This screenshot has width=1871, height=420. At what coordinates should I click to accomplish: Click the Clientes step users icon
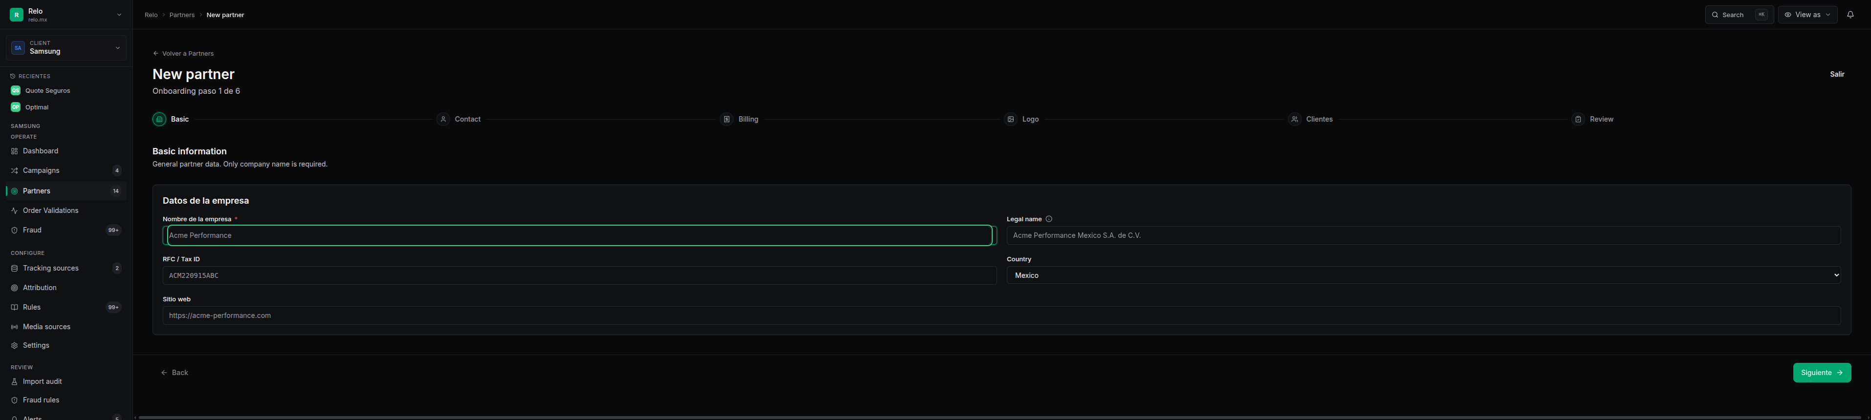(x=1294, y=119)
